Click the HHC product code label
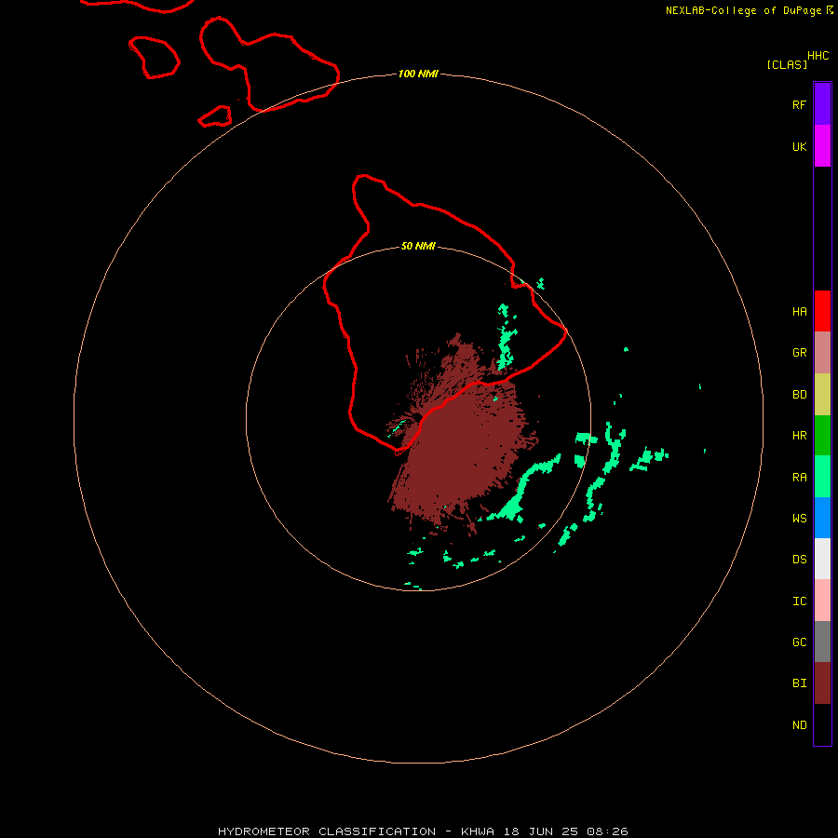838x838 pixels. [818, 56]
